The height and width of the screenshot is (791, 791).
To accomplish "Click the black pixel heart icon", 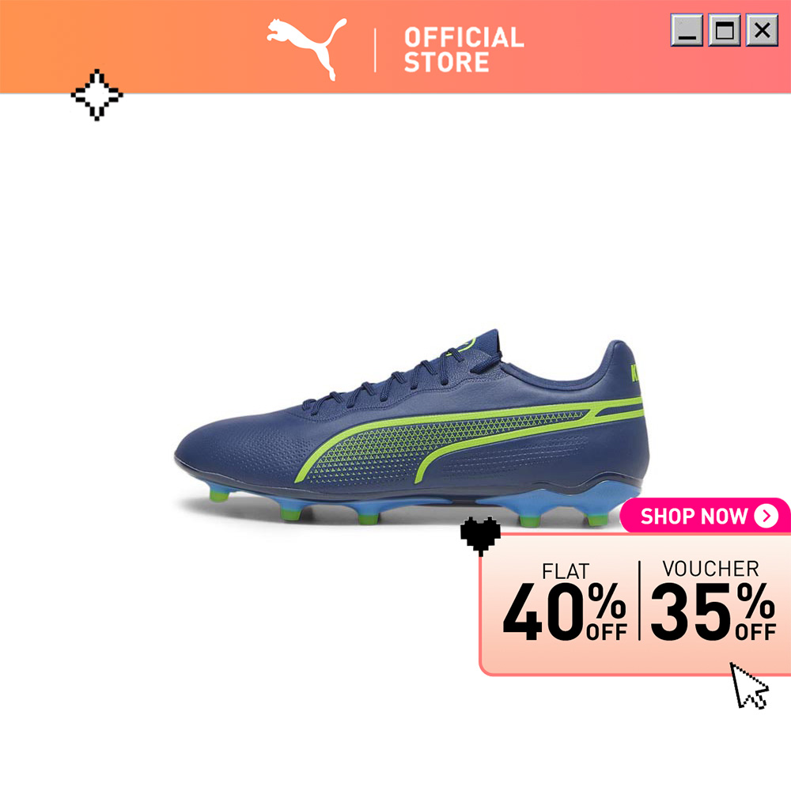I will pyautogui.click(x=480, y=536).
